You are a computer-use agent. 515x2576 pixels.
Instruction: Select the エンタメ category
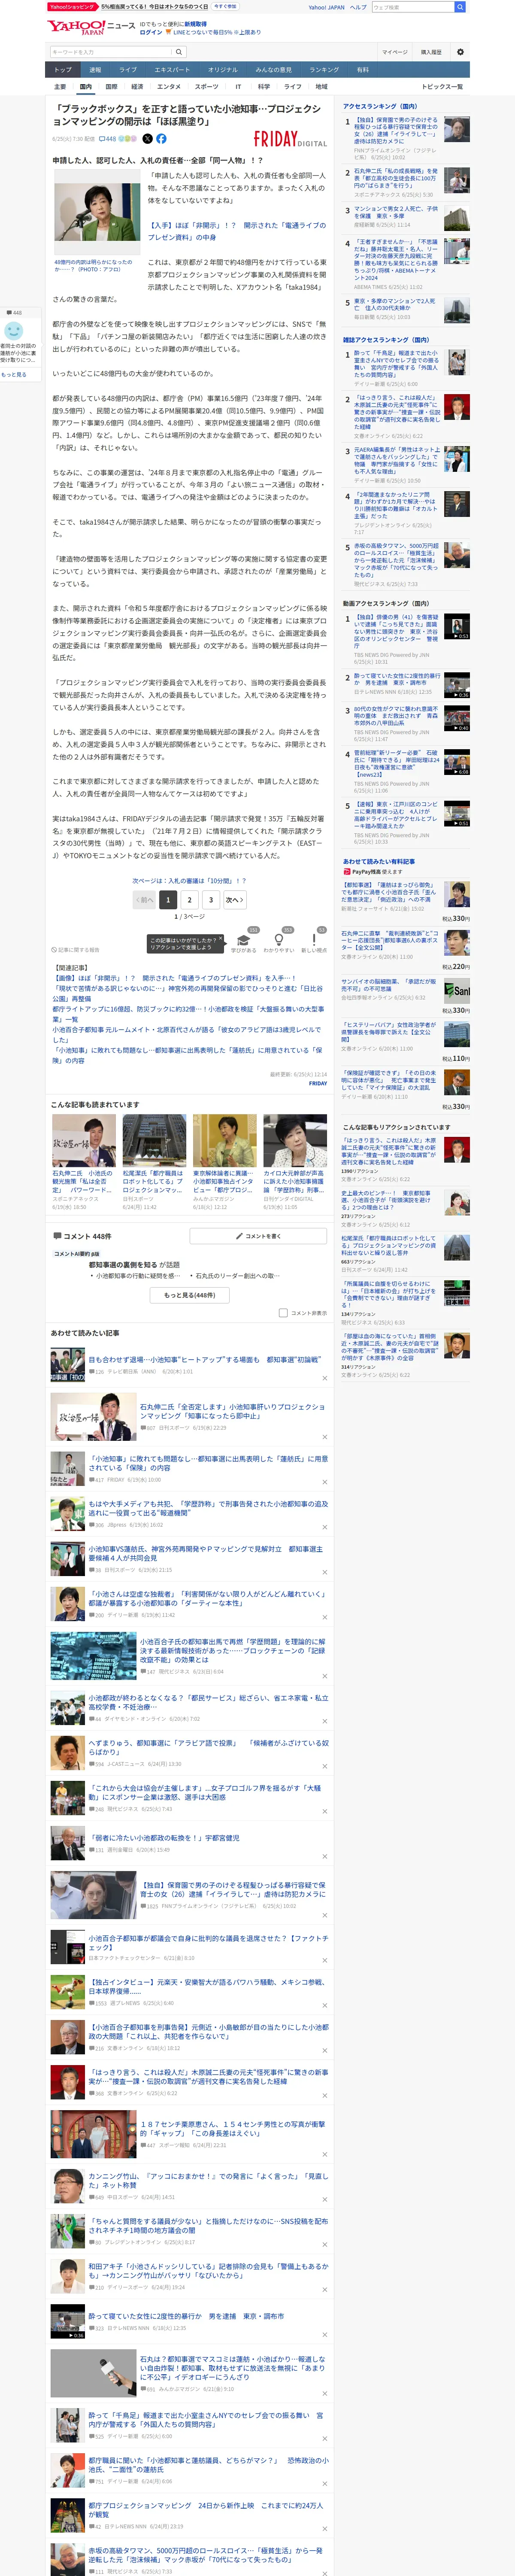pyautogui.click(x=169, y=87)
